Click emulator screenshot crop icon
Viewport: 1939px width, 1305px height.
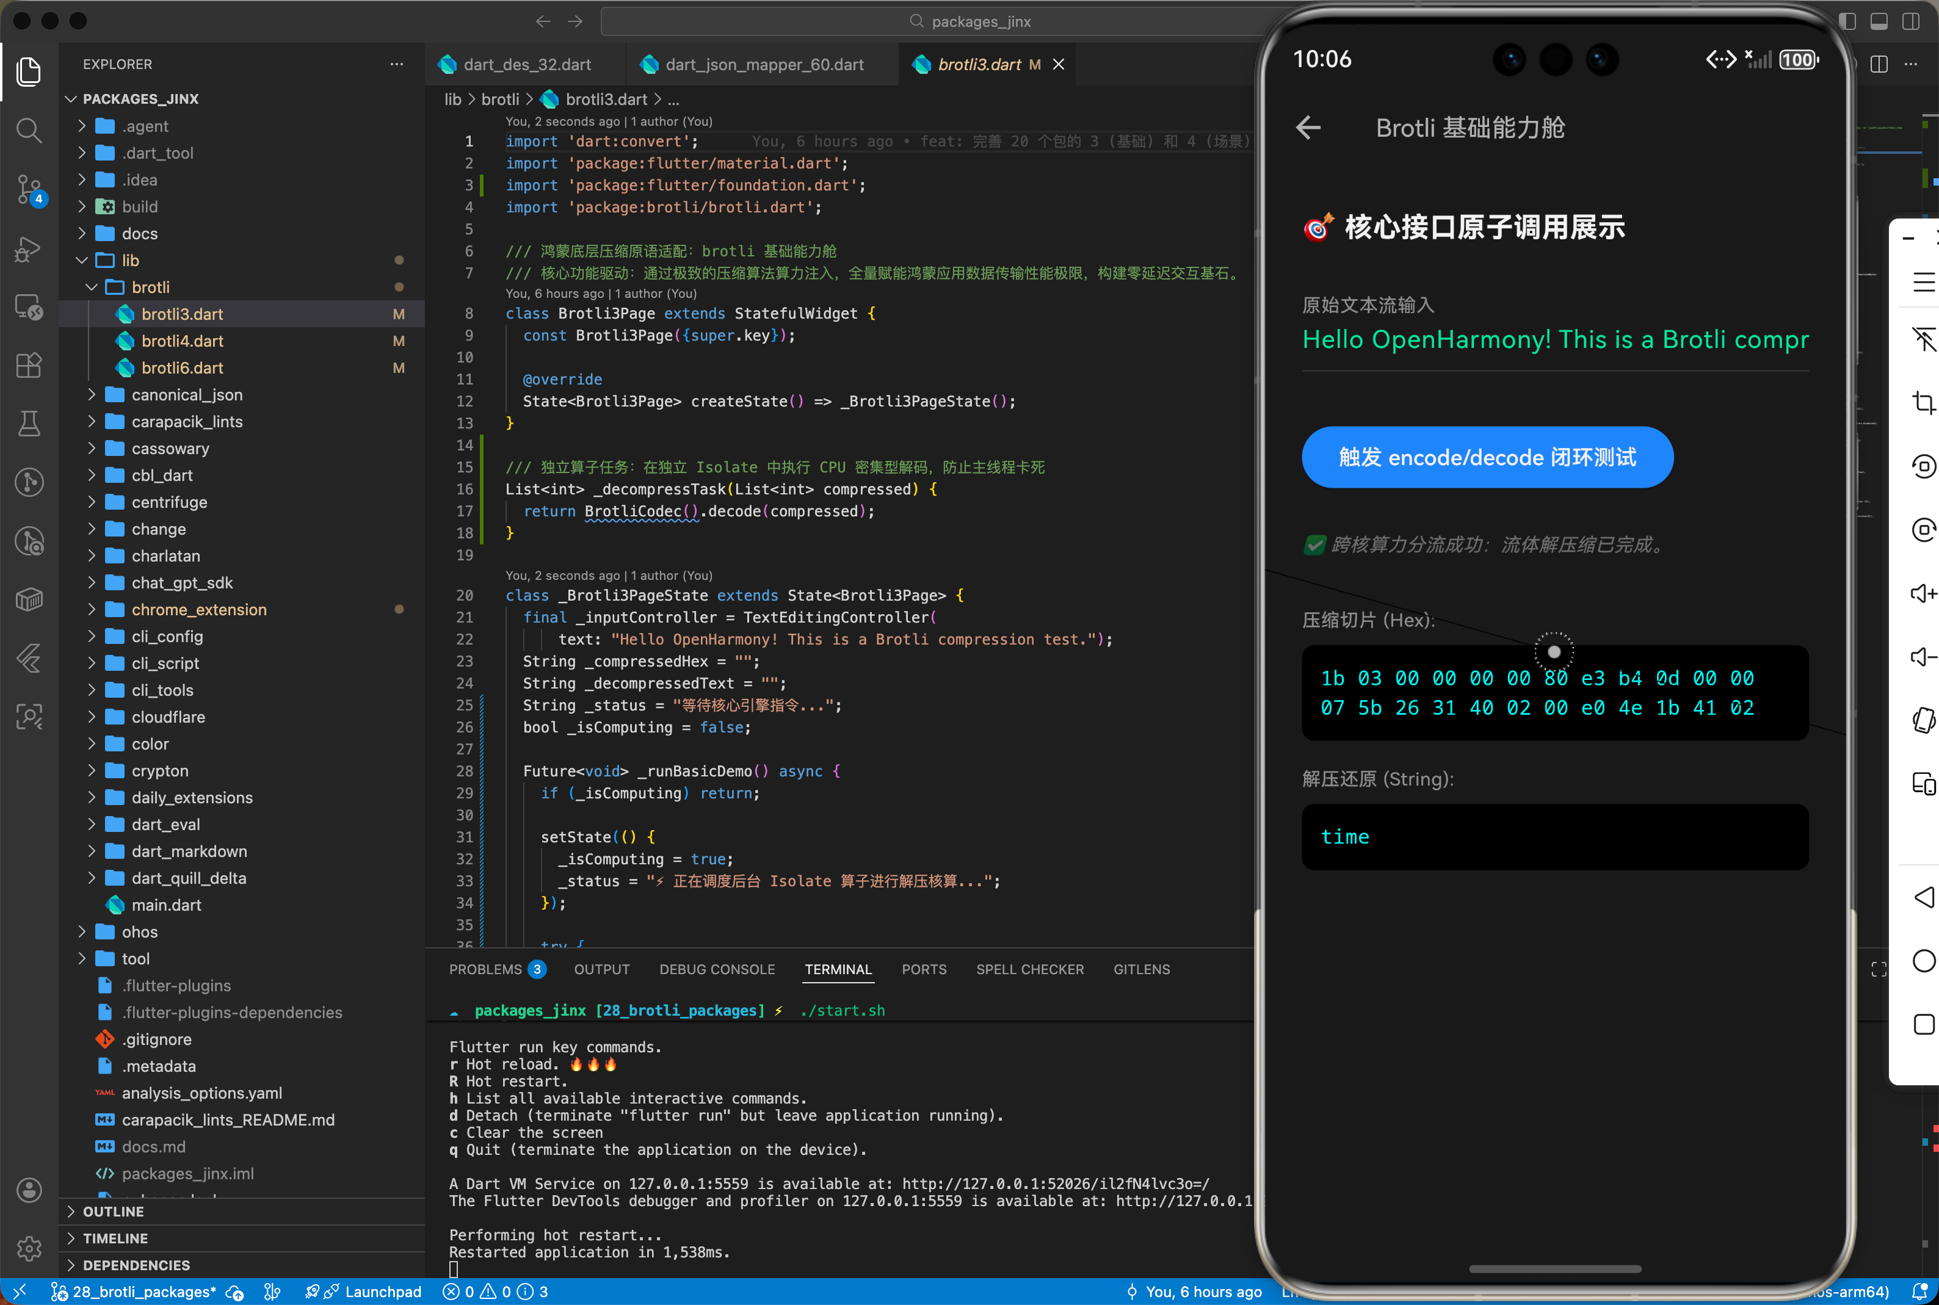[1923, 403]
